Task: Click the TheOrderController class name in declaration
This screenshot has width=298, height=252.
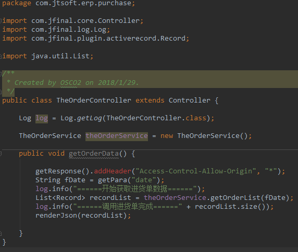Action: (94, 100)
